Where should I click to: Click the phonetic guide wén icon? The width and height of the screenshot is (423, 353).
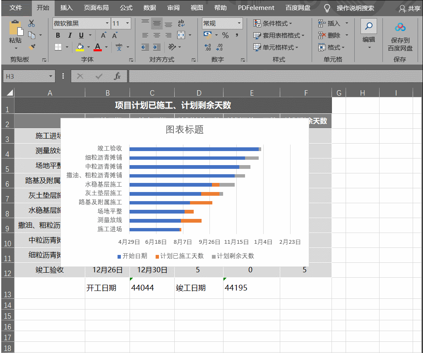click(x=119, y=47)
